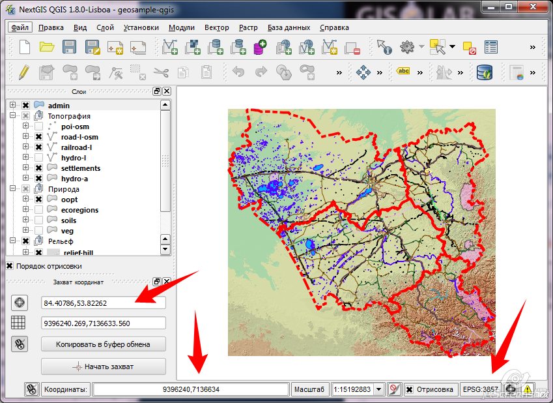This screenshot has height=403, width=553.
Task: Click Add Raster Layer checkerboard icon
Action: point(193,47)
